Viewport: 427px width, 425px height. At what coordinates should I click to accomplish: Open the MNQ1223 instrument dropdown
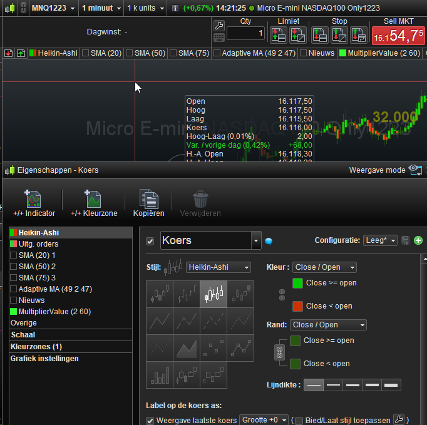coord(53,8)
